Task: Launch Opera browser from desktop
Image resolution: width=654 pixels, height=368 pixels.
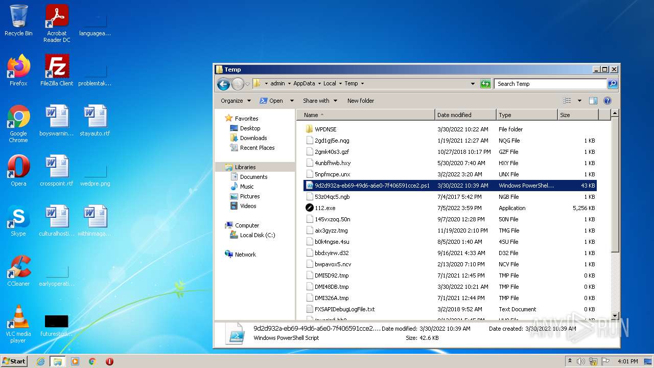Action: pyautogui.click(x=18, y=171)
